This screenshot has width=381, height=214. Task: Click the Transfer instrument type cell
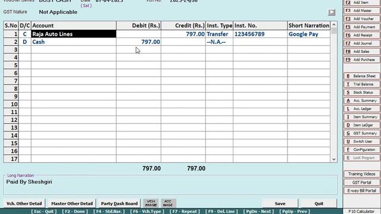pos(219,34)
